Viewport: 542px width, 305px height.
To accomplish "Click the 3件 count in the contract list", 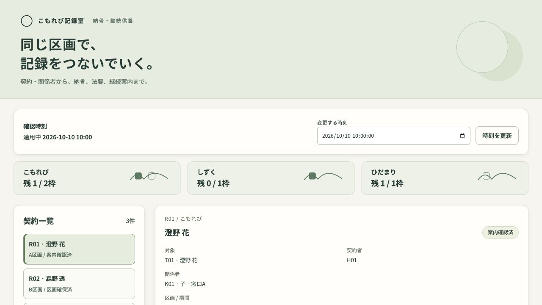I will coord(130,221).
